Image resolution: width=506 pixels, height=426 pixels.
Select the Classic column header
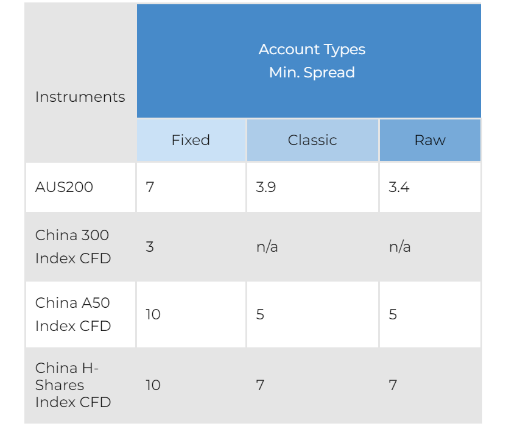tap(312, 140)
